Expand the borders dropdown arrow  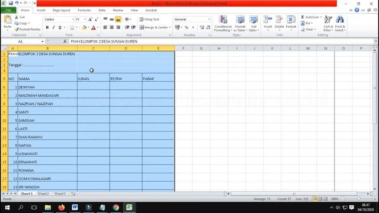click(x=76, y=28)
